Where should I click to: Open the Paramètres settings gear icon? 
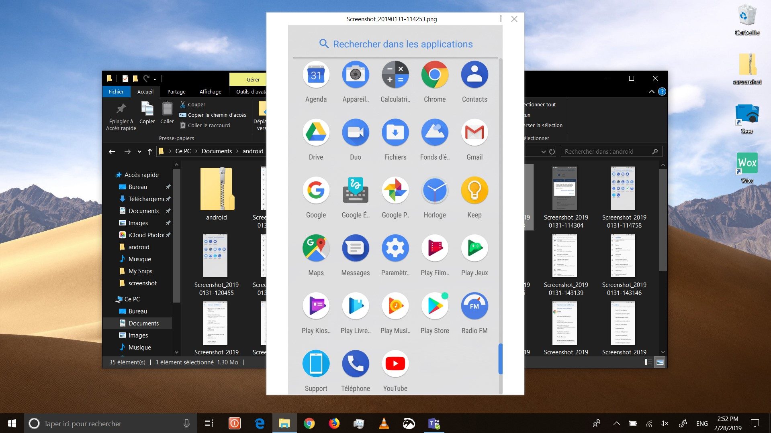click(395, 248)
